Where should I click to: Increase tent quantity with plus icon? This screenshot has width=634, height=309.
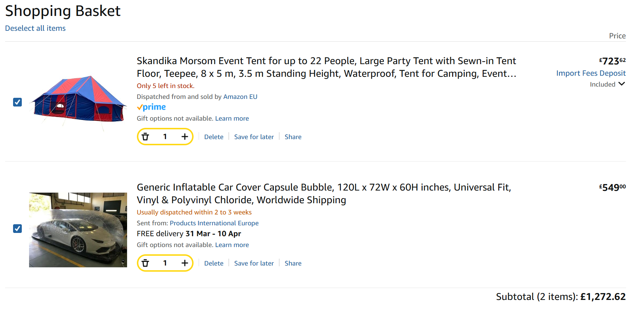click(184, 137)
